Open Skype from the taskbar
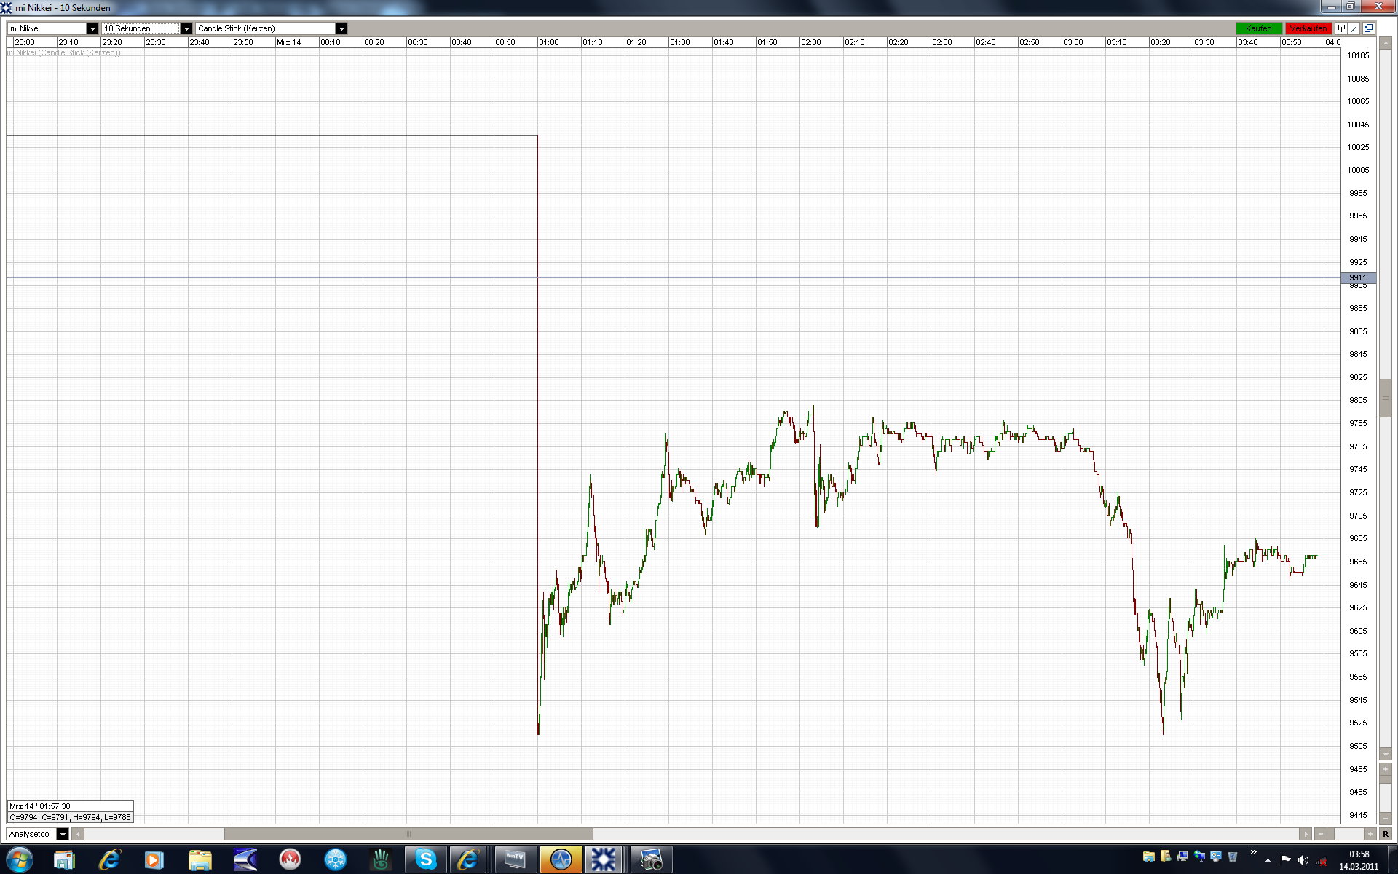 click(x=425, y=859)
